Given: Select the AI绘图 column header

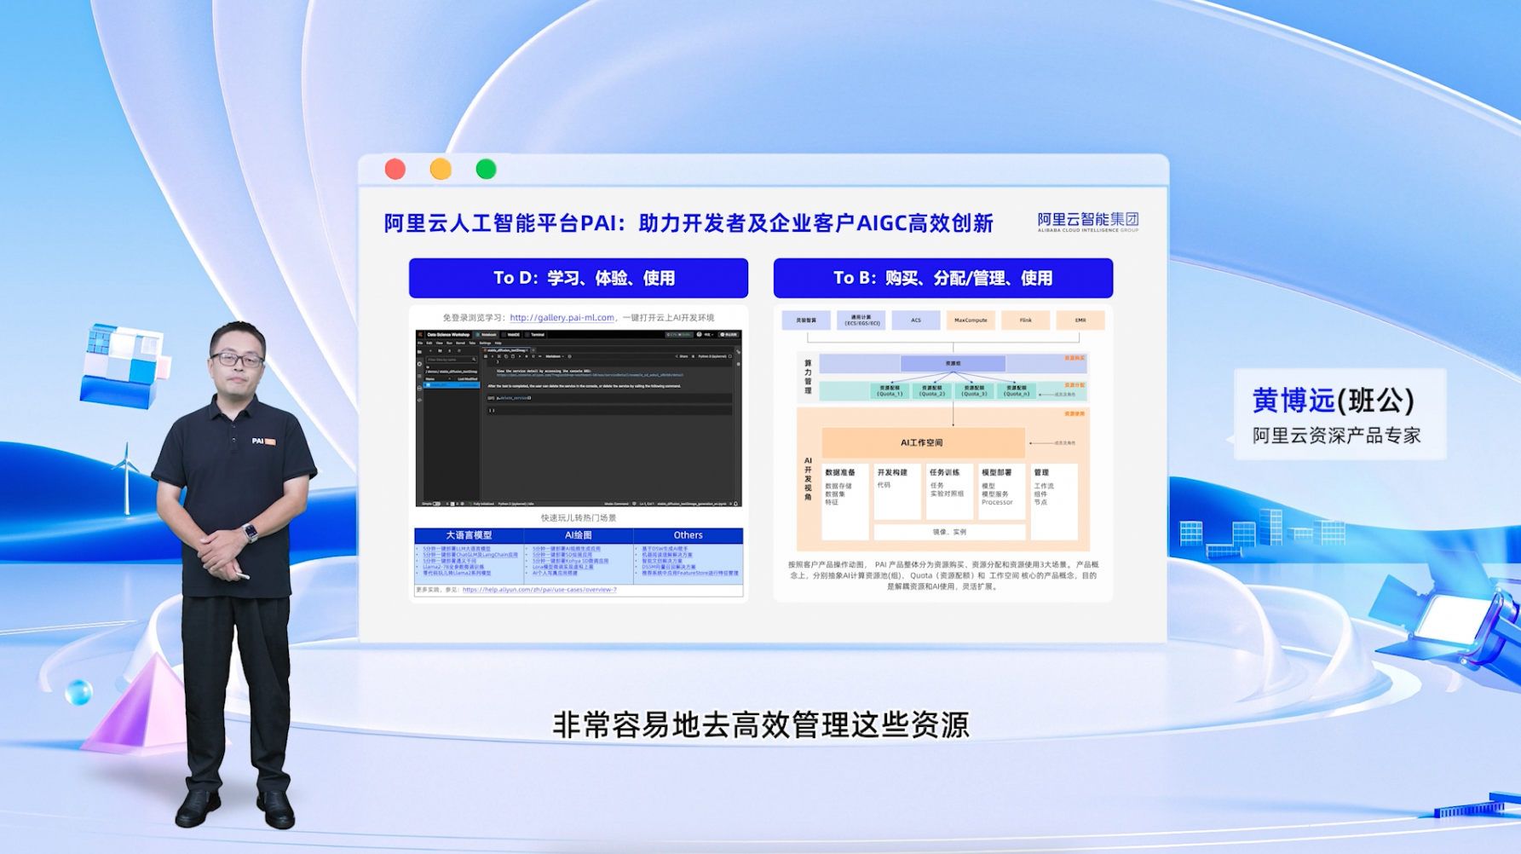Looking at the screenshot, I should click(x=579, y=535).
